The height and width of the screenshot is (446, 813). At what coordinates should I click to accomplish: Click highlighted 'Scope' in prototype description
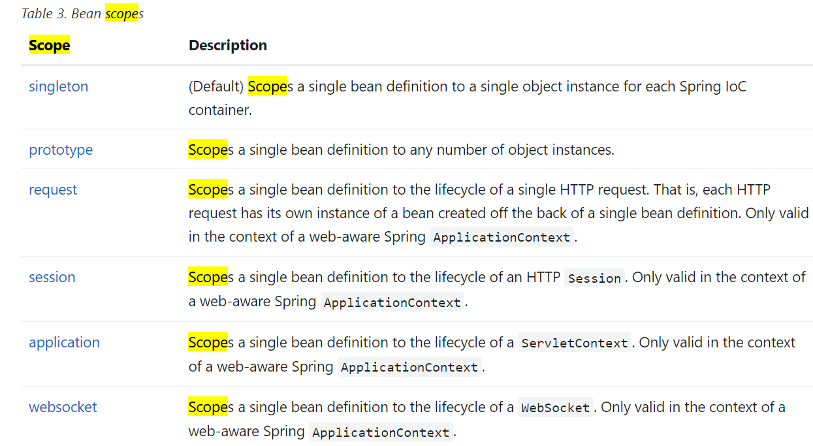coord(208,150)
